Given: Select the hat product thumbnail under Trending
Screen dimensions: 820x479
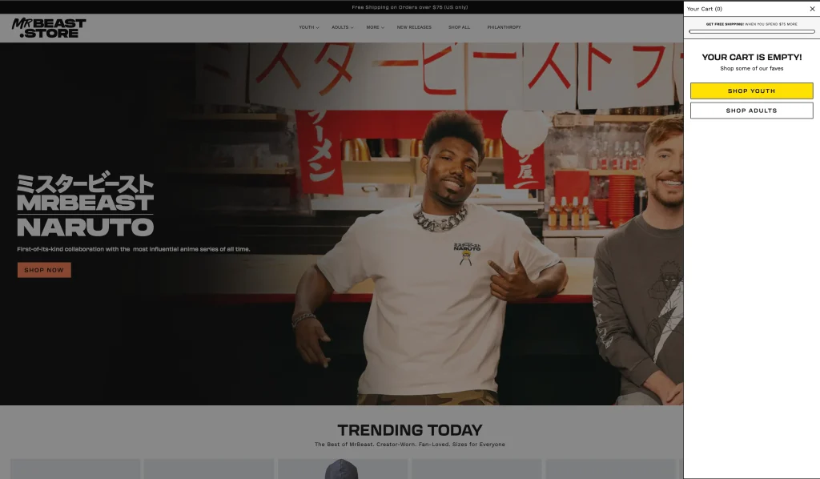Looking at the screenshot, I should pos(341,469).
